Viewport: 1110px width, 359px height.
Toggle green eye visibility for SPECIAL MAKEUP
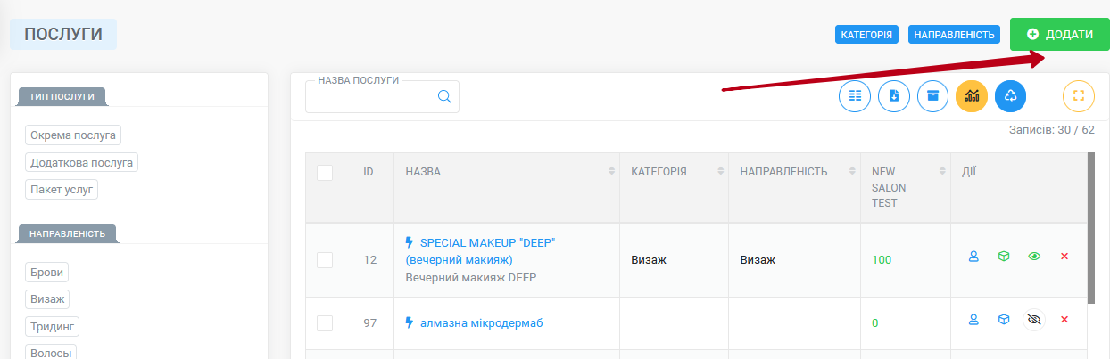click(1034, 257)
